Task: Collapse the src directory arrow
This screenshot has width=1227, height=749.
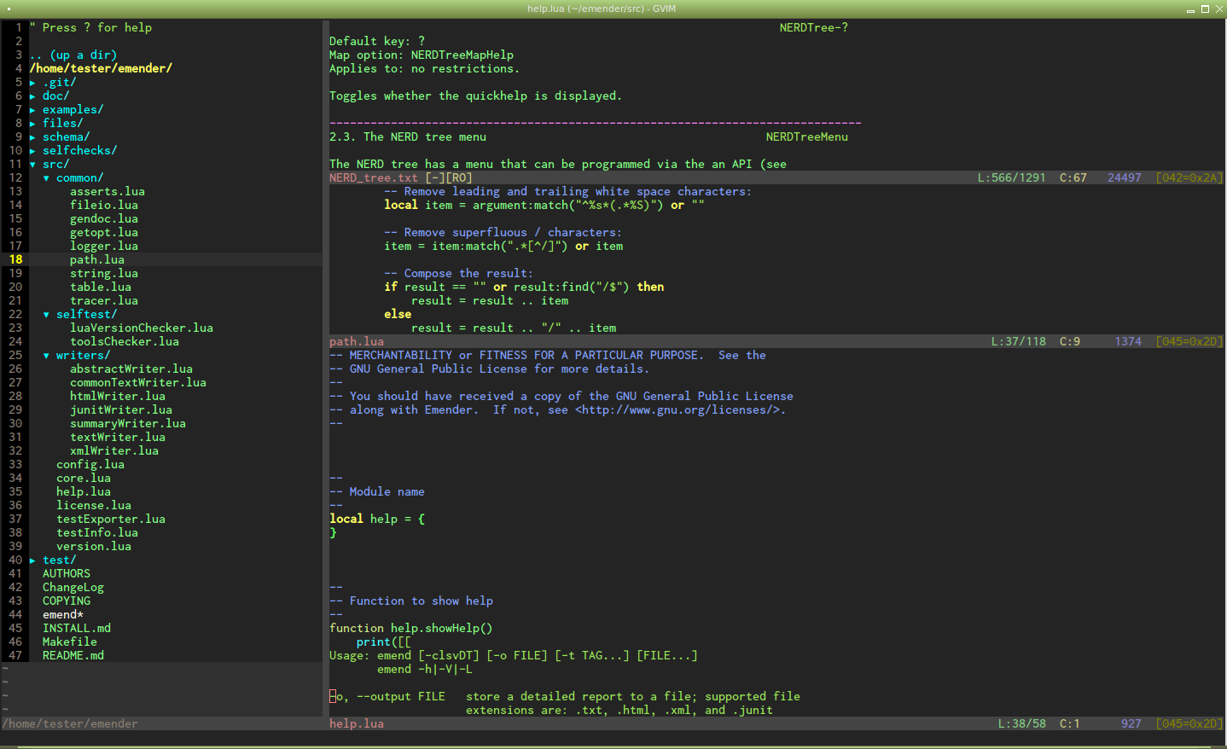Action: click(32, 165)
